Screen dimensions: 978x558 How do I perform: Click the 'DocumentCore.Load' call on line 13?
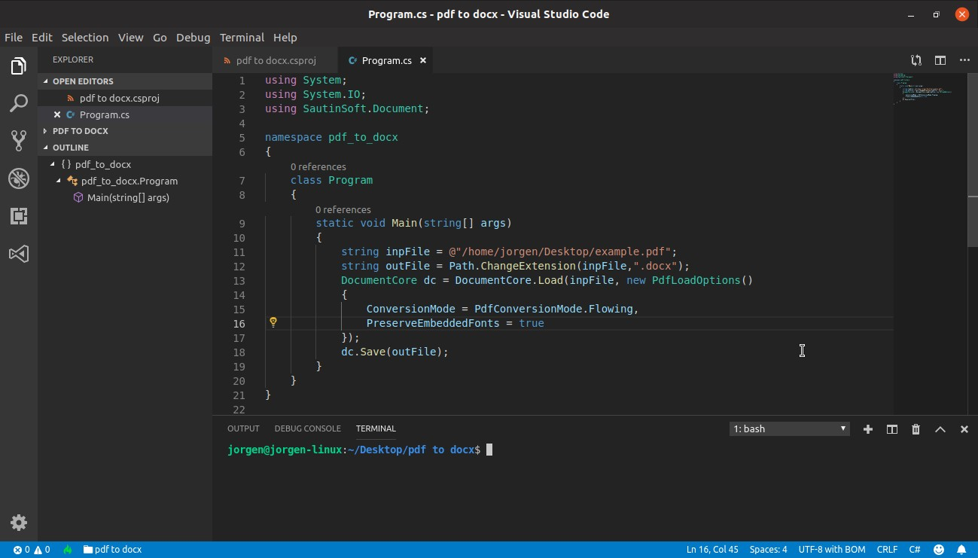508,280
